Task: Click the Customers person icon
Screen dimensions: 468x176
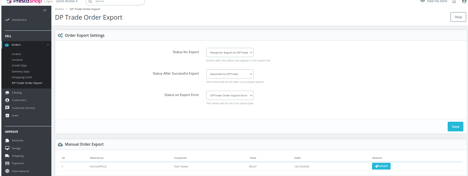Action: pos(7,100)
